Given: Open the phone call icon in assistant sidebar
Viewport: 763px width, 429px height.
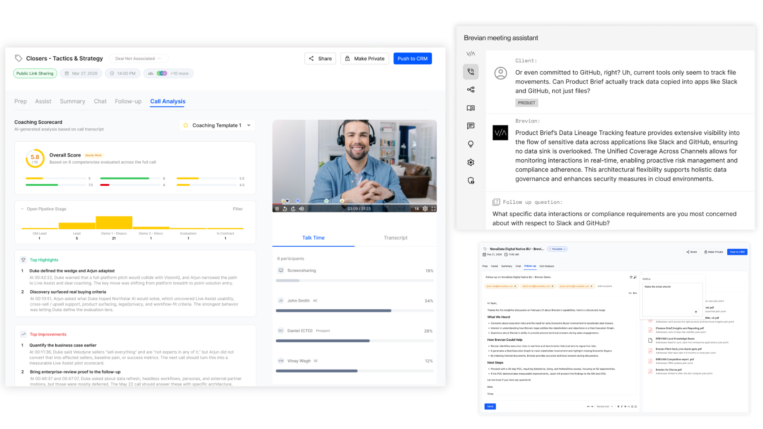Looking at the screenshot, I should 471,72.
